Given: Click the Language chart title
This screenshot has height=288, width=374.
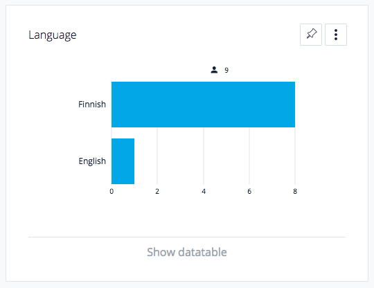Looking at the screenshot, I should pyautogui.click(x=53, y=35).
